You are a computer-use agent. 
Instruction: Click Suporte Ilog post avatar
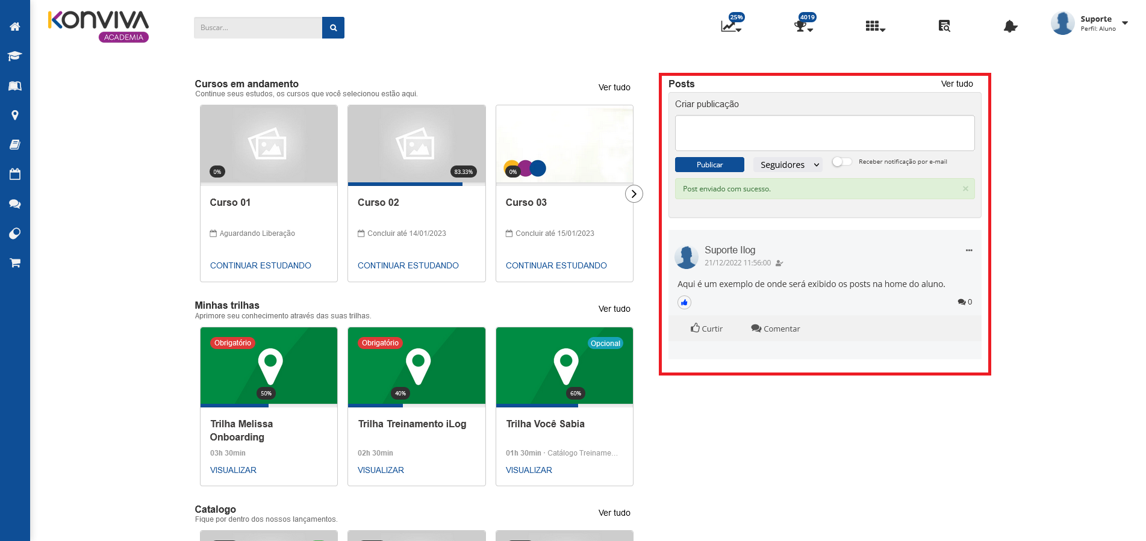(687, 257)
